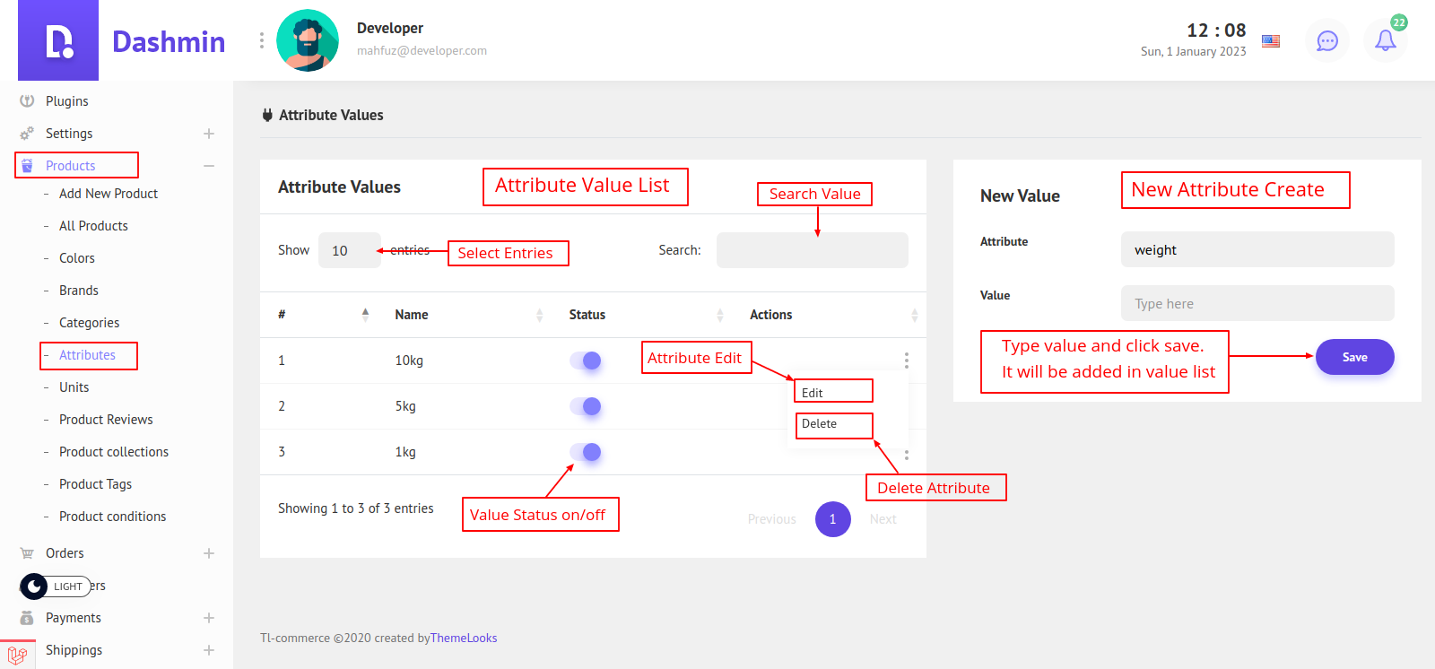1435x669 pixels.
Task: Open the Show entries count dropdown
Action: tap(349, 250)
